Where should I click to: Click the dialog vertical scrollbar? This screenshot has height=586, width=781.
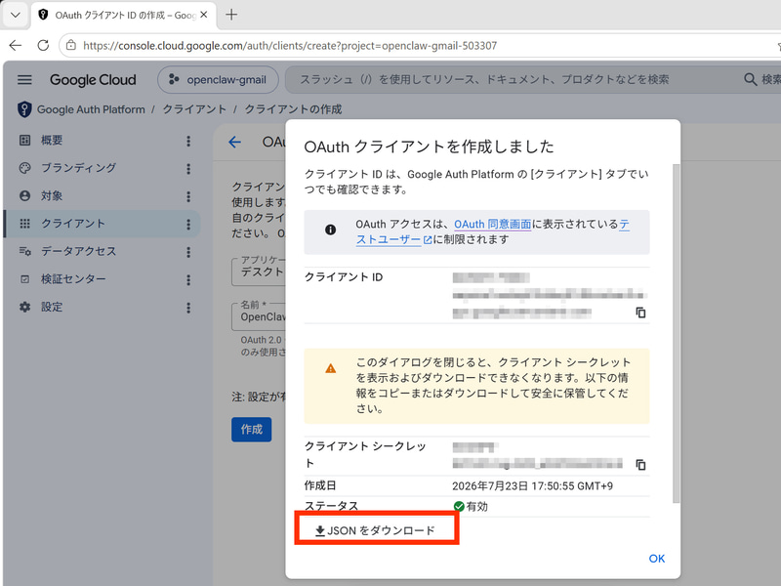click(x=676, y=333)
